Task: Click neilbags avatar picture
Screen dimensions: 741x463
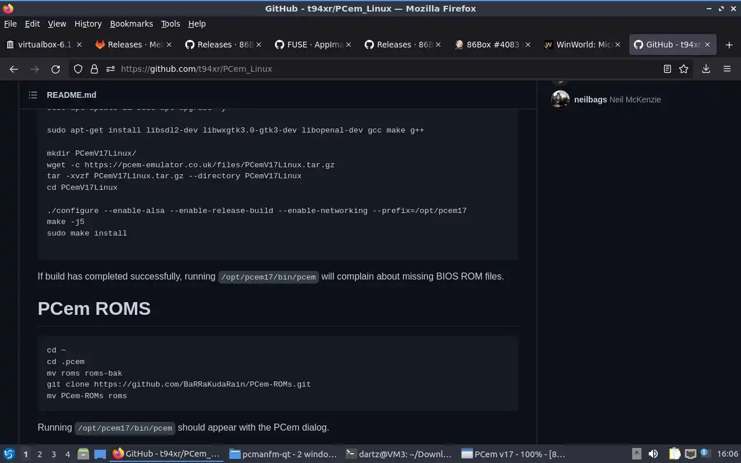Action: tap(560, 100)
